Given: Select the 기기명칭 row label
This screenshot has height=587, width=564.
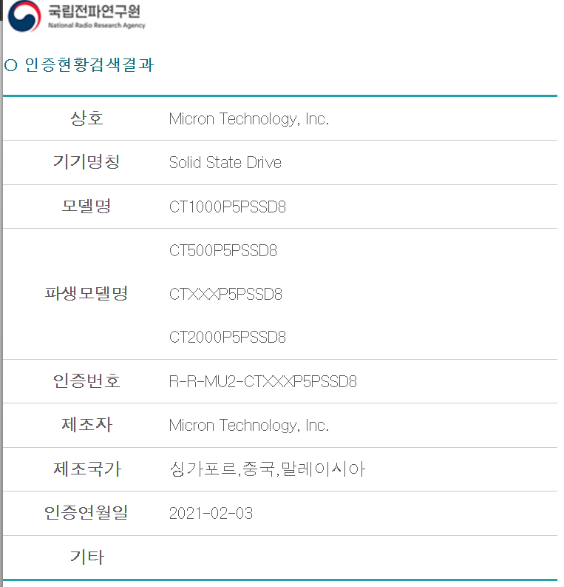Looking at the screenshot, I should 86,163.
